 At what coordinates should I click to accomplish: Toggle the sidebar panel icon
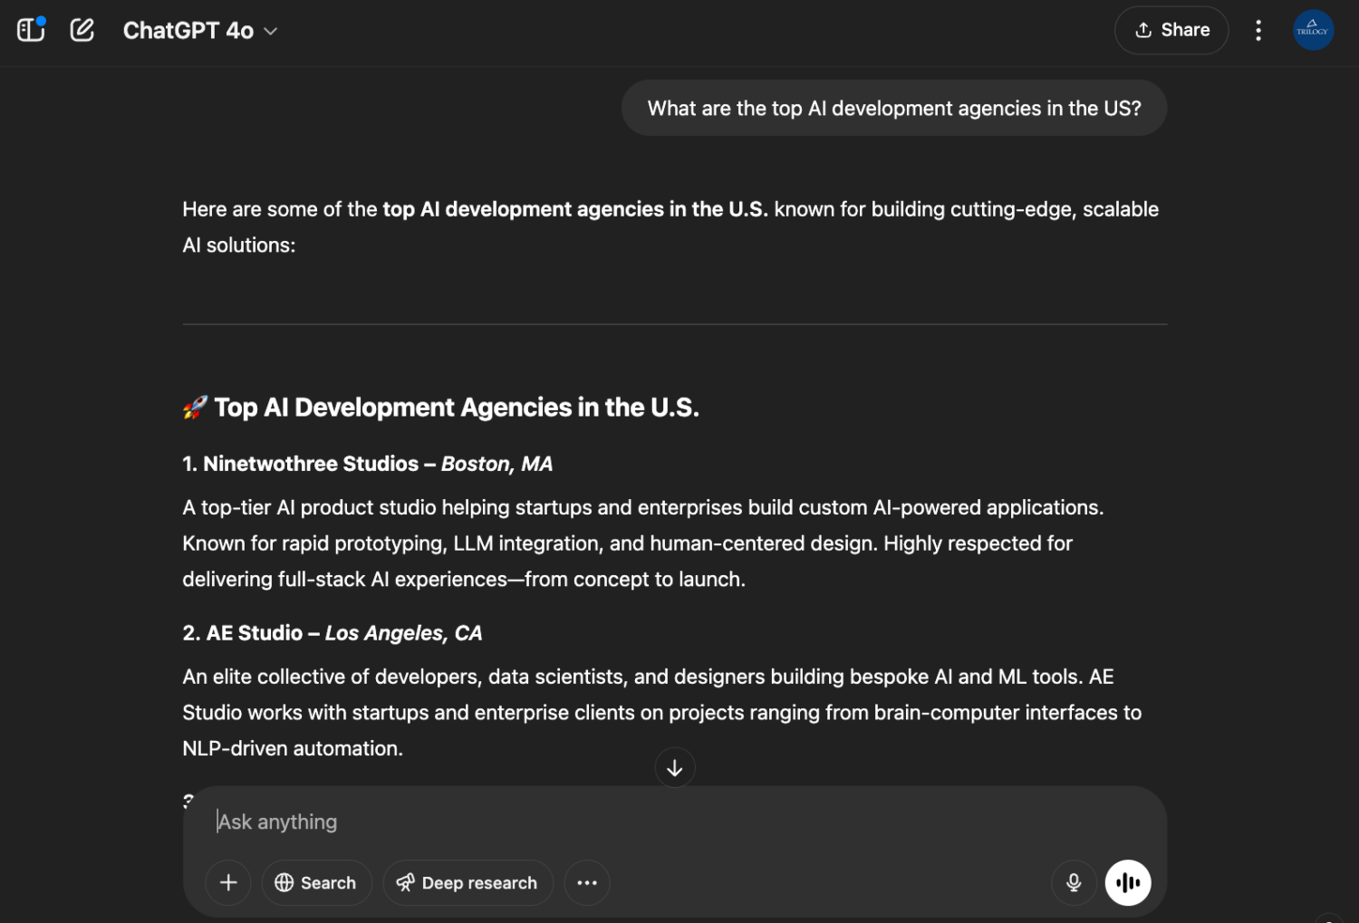(31, 30)
